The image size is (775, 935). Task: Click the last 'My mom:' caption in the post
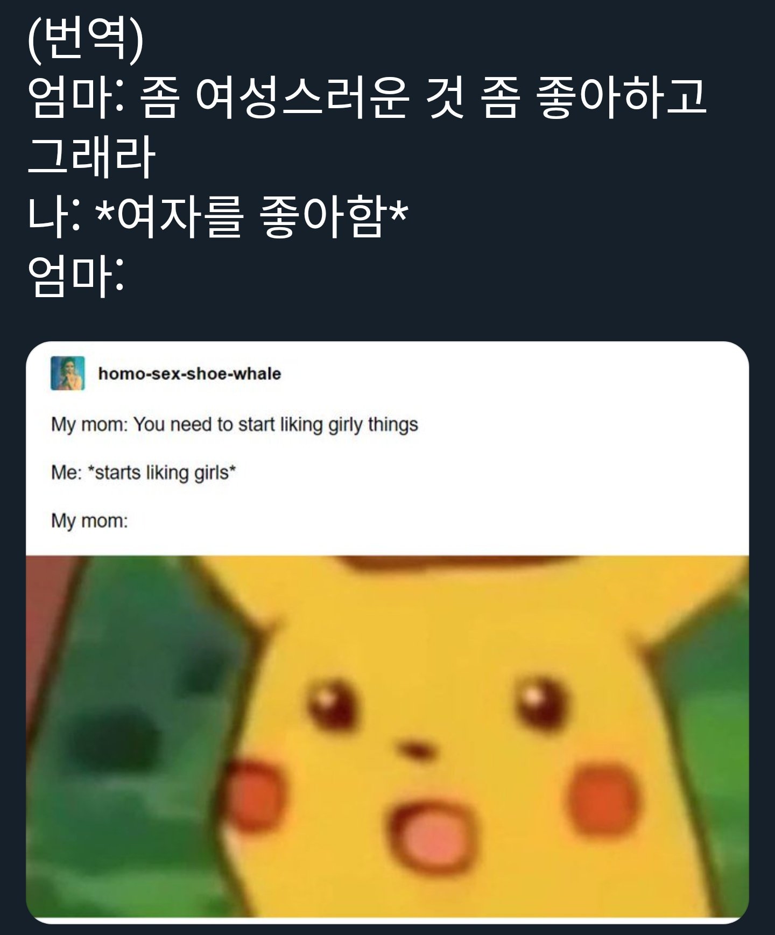[x=89, y=521]
